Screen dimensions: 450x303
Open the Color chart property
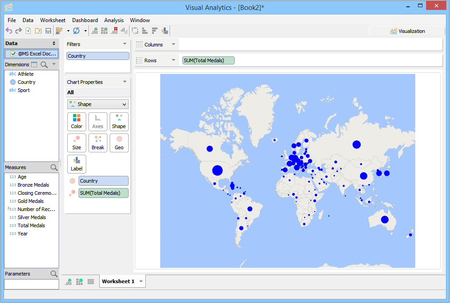(x=77, y=122)
